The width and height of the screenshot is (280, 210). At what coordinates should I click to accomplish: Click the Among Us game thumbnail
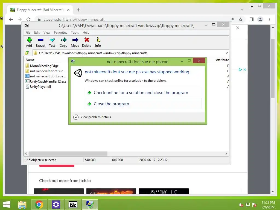[x=164, y=191]
